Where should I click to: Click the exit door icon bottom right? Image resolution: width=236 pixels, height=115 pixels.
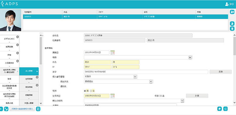225,109
